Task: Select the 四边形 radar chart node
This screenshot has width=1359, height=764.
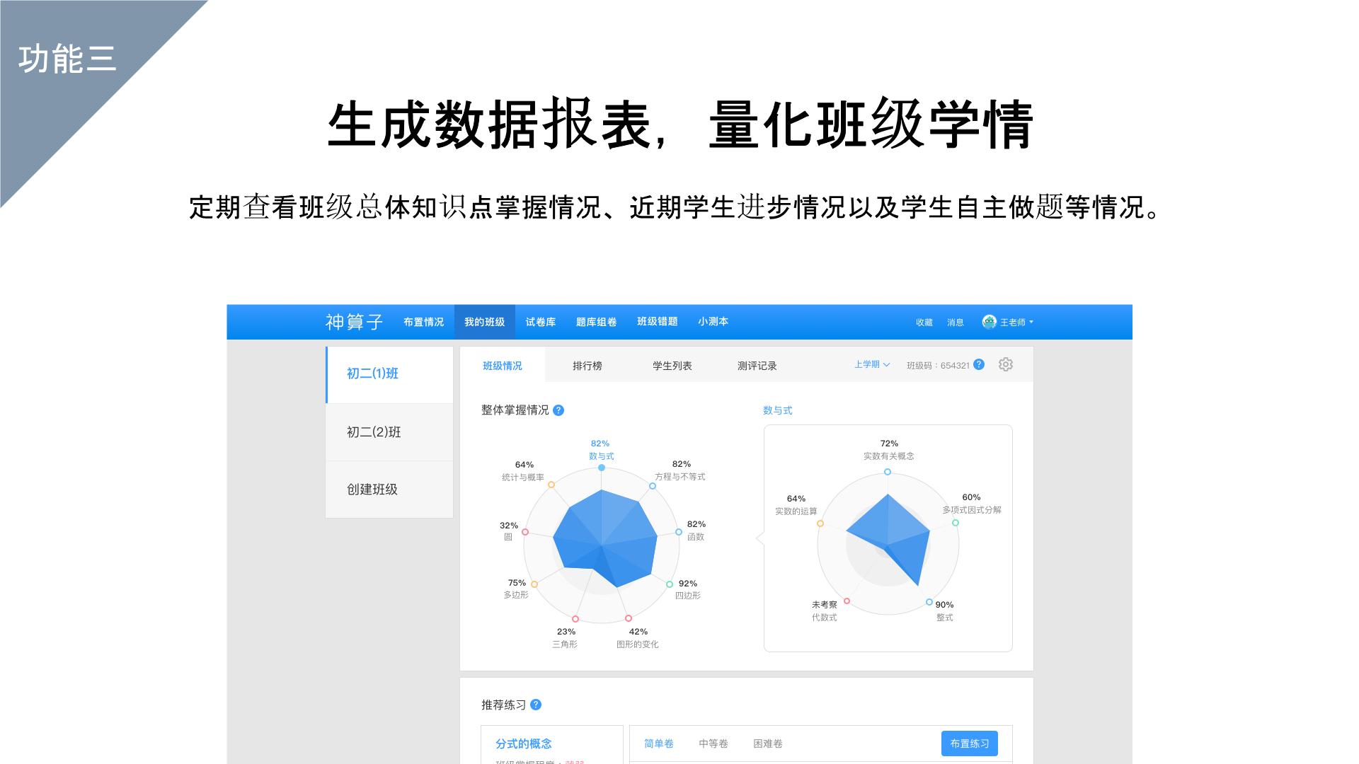Action: point(670,584)
